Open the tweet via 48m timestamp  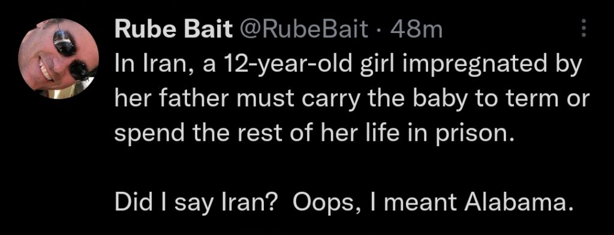415,29
